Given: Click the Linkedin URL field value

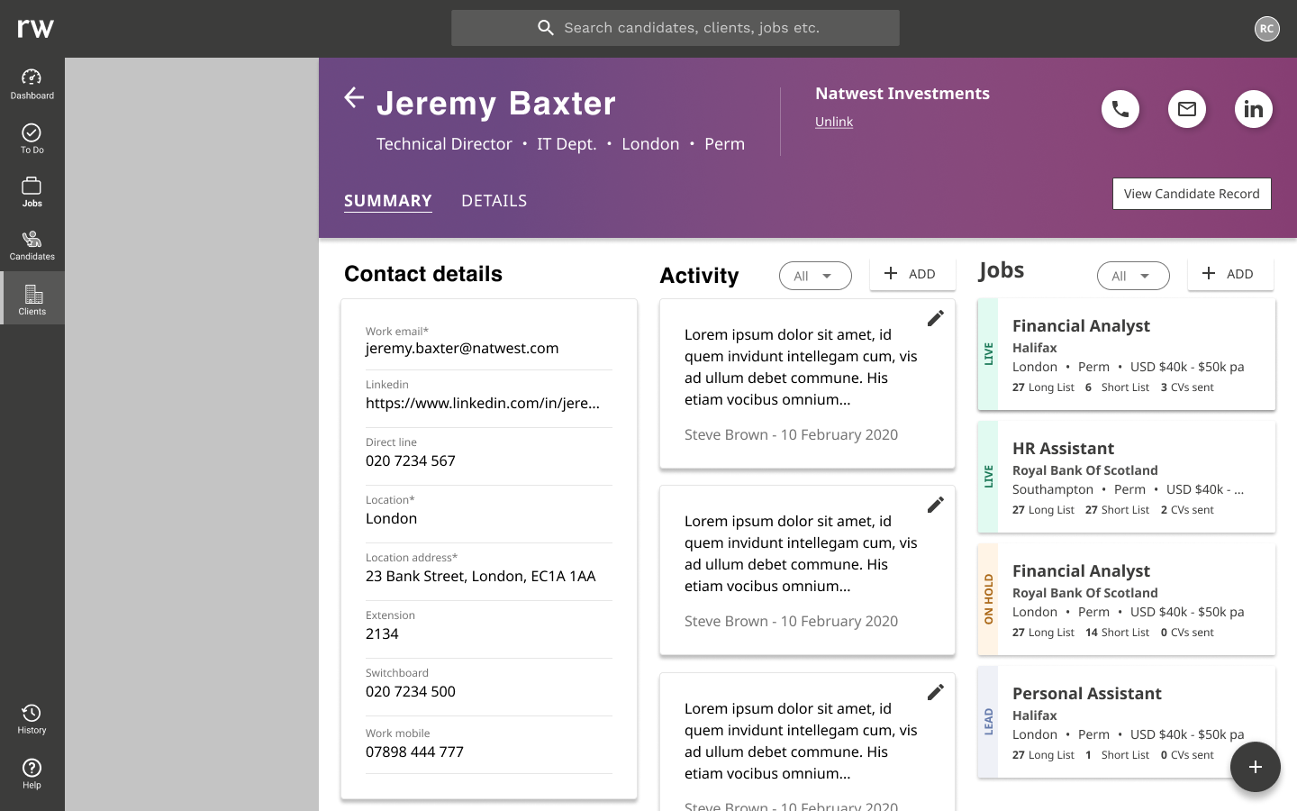Looking at the screenshot, I should pos(483,404).
